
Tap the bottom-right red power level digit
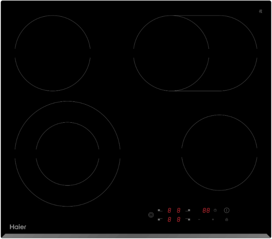coord(179,219)
